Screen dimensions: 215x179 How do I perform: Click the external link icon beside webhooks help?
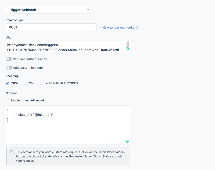138,27
